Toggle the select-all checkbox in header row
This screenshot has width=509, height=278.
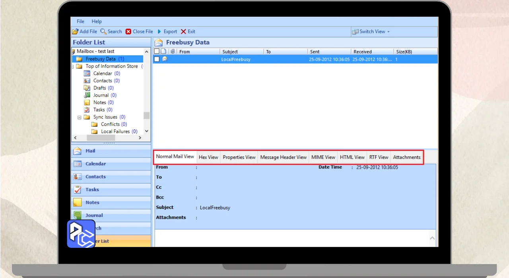coord(157,51)
